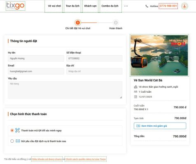The image size is (196, 164).
Task: Click the Sun World Cát Bà image
Action: (159, 55)
